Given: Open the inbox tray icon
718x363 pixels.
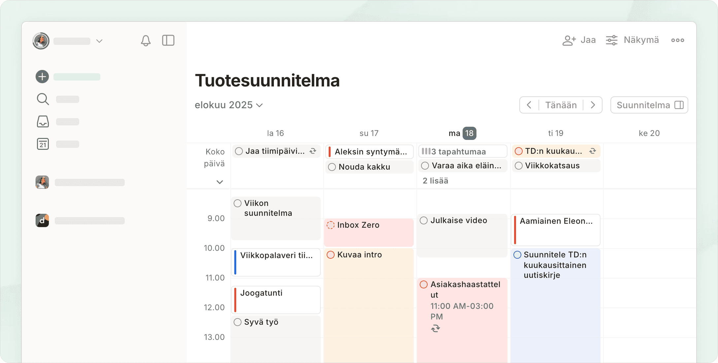Looking at the screenshot, I should click(43, 121).
